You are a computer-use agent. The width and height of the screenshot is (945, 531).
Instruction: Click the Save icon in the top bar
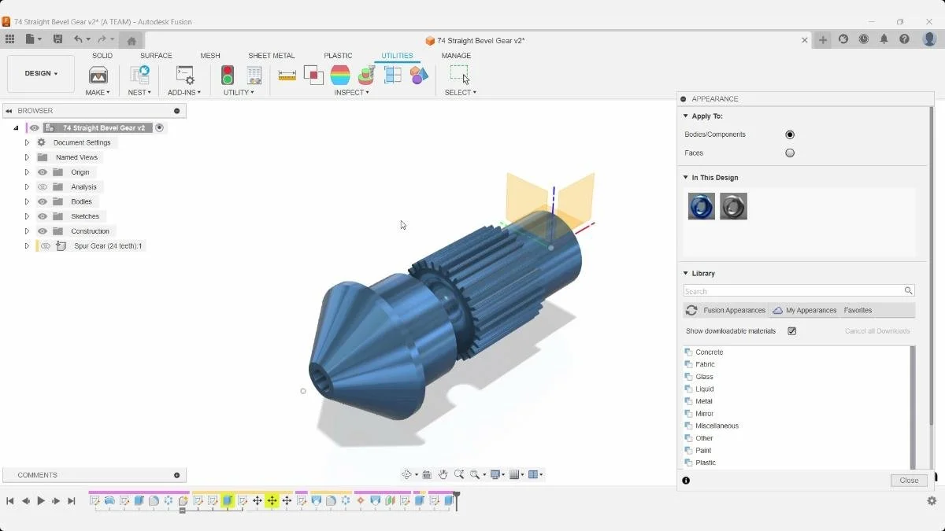click(x=57, y=39)
